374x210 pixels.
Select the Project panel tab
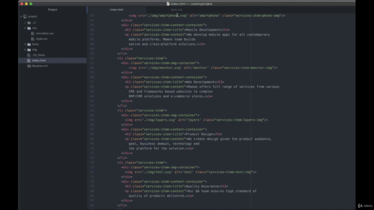[53, 9]
